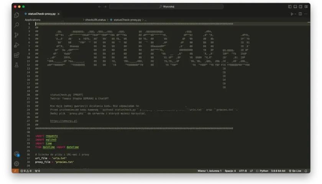This screenshot has width=322, height=184.
Task: Toggle the bottom panel layout icon
Action: [x=295, y=7]
